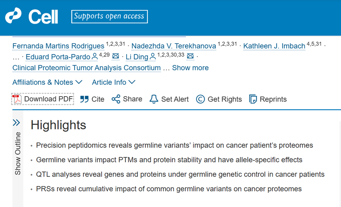Expand outline with double chevron arrow
Viewport: 341px width, 207px height.
(16, 123)
